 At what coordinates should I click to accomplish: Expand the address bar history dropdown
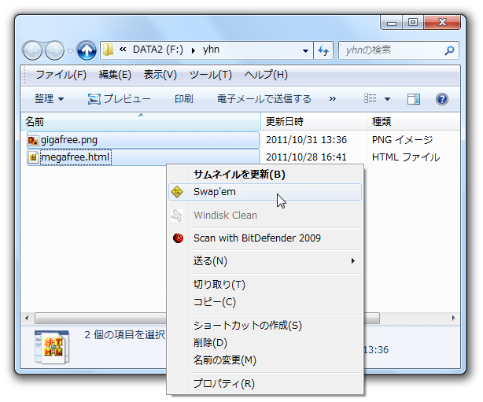[x=305, y=50]
